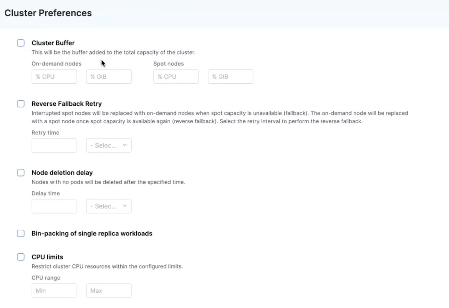
Task: Click the On-demand nodes % CPU field
Action: (x=54, y=77)
